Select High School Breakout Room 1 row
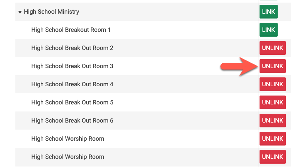Viewport: 291px width, 167px height. 71,30
